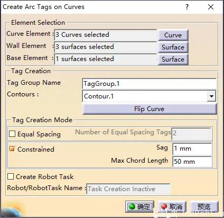
Task: Click the Max Chord Length field
Action: click(x=192, y=161)
